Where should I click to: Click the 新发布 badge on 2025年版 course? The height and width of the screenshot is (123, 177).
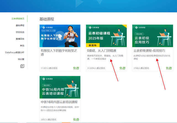[93, 45]
